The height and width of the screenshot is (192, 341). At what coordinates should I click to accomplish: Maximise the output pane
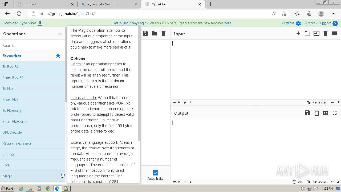[x=335, y=113]
